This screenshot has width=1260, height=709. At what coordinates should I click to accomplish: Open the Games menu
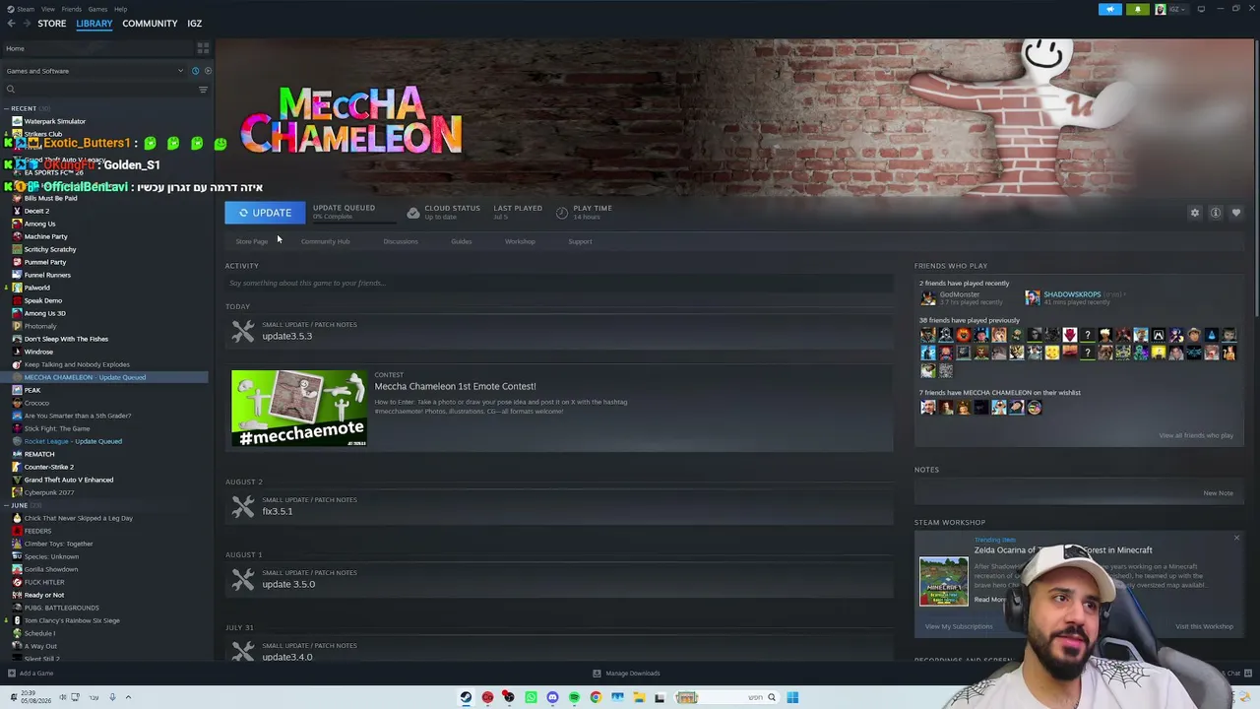tap(97, 9)
